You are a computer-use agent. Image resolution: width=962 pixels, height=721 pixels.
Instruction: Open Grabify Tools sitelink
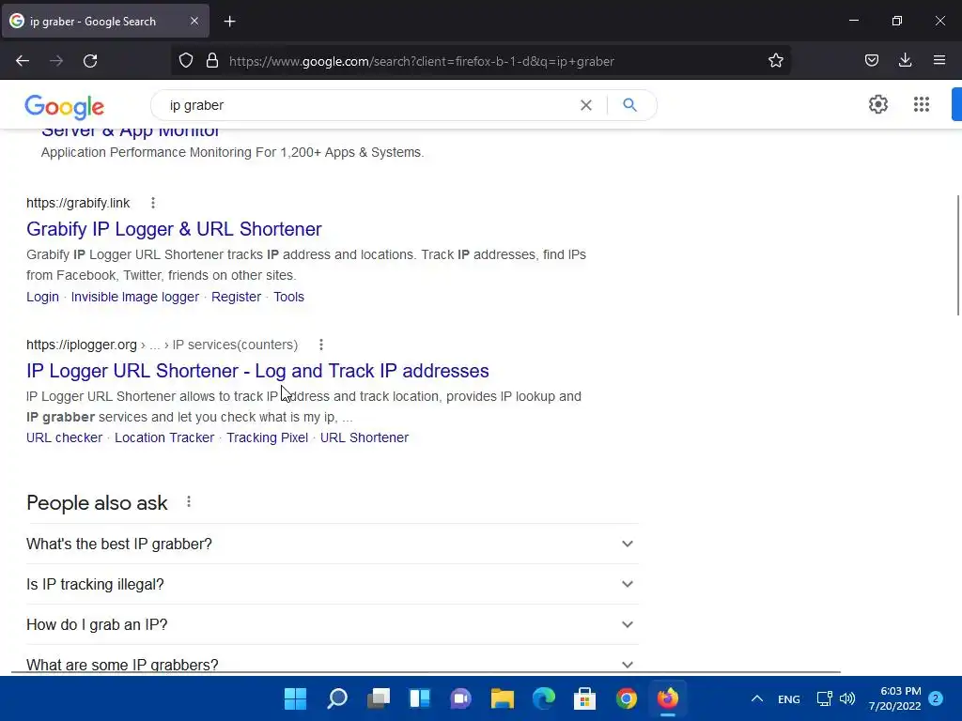(x=288, y=297)
